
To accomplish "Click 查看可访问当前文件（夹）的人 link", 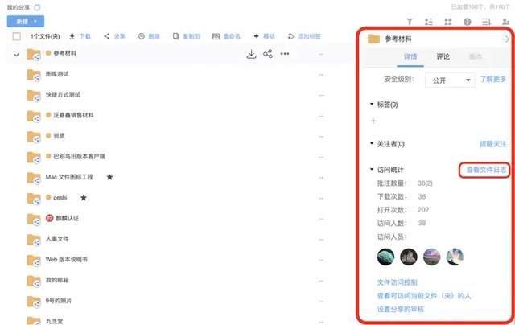I will pyautogui.click(x=424, y=296).
